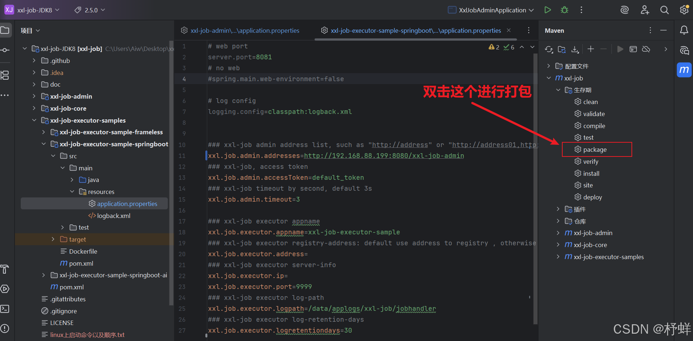
Task: Start debugging with the bug icon
Action: pyautogui.click(x=564, y=10)
